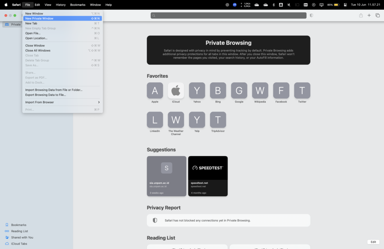This screenshot has width=384, height=249.
Task: Click the Edit button at bottom right
Action: click(373, 242)
